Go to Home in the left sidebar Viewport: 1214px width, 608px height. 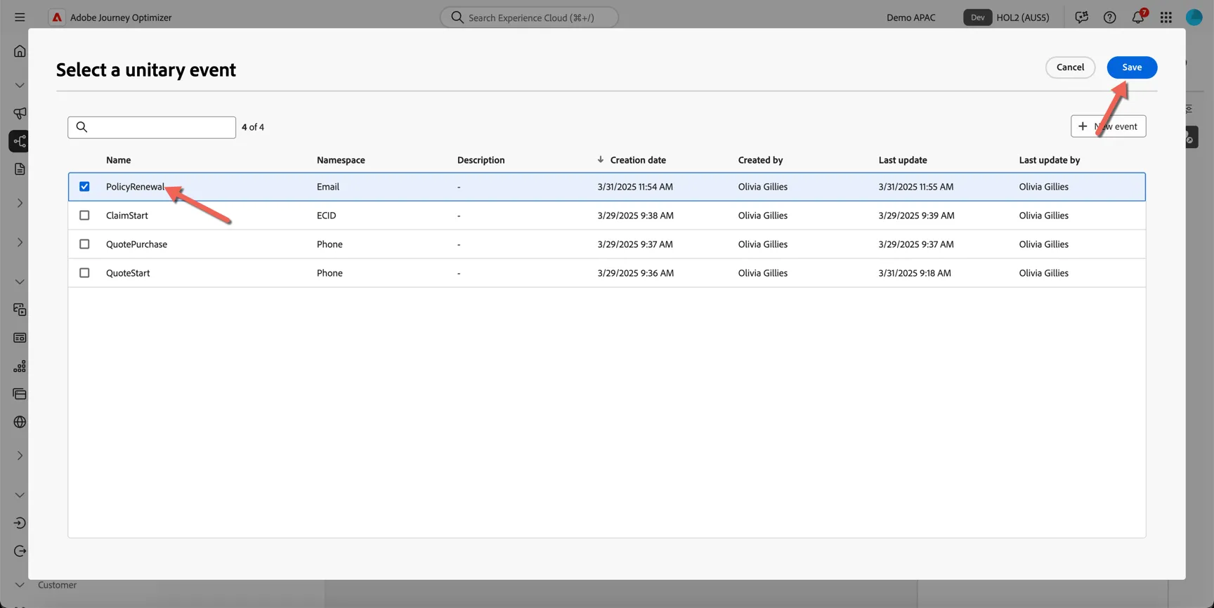pos(20,51)
